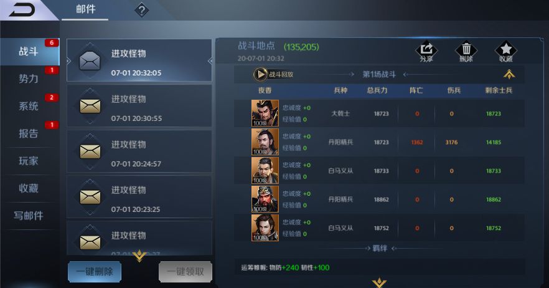Screen dimensions: 549x288
Task: Expand mail list with down chevron
Action: (x=139, y=256)
